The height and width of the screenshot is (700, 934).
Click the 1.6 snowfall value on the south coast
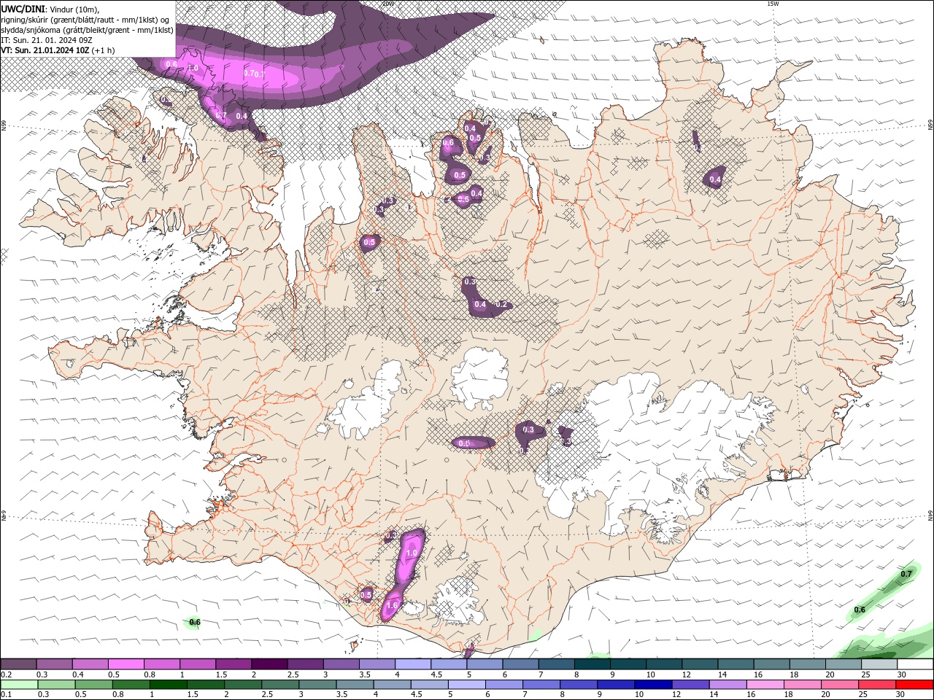coord(392,605)
